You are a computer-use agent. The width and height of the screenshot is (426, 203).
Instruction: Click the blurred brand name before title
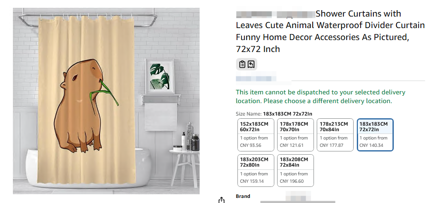click(x=275, y=14)
